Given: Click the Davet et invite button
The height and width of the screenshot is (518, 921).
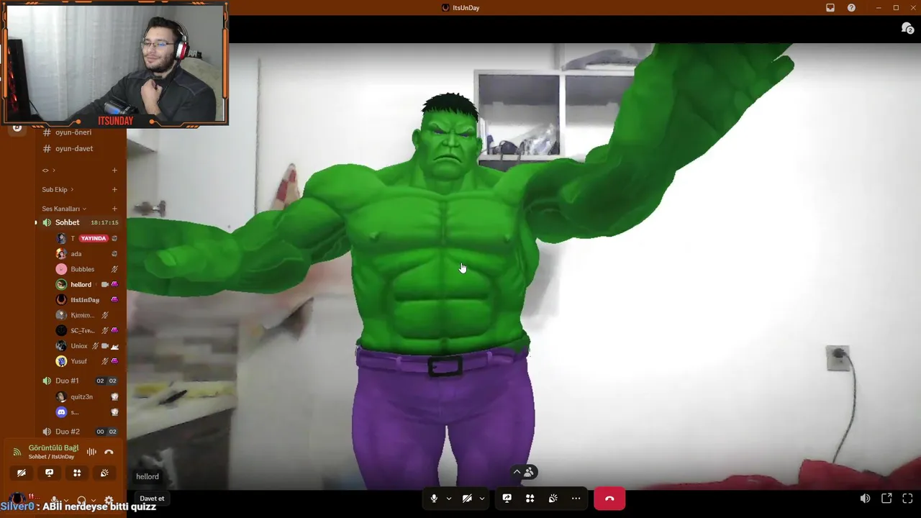Looking at the screenshot, I should click(x=152, y=499).
